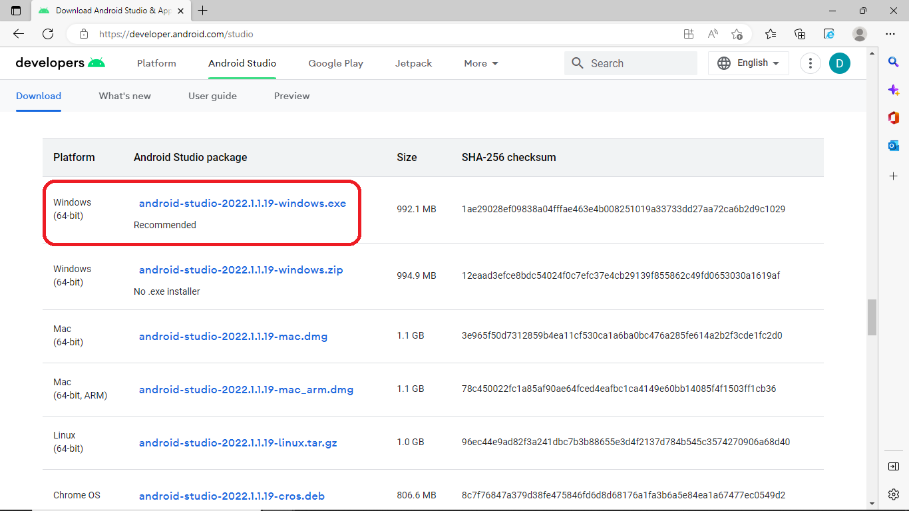
Task: Switch to the What's new tab
Action: click(x=125, y=96)
